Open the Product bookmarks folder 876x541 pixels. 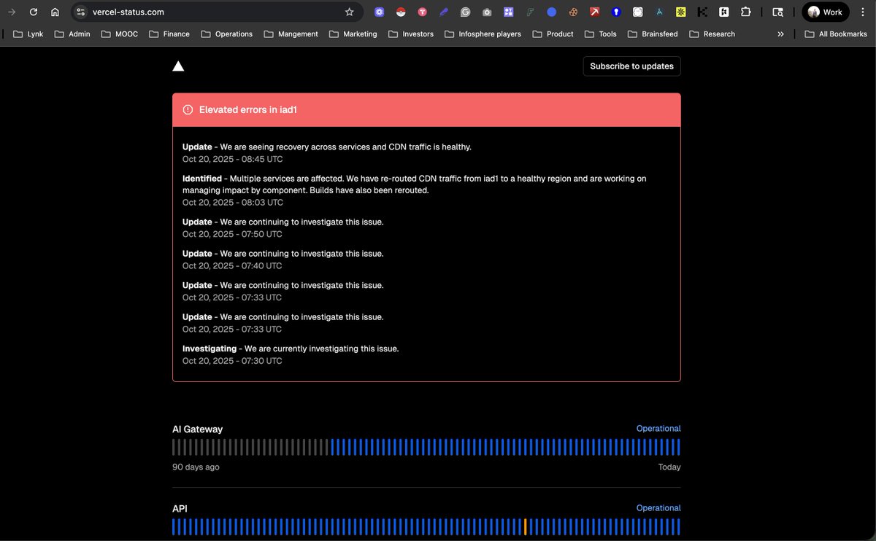pos(553,34)
